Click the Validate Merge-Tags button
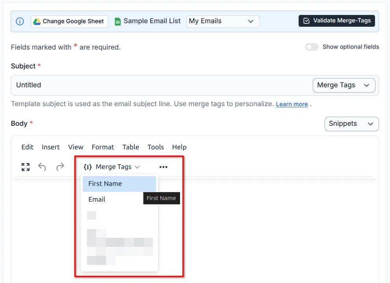 (336, 21)
